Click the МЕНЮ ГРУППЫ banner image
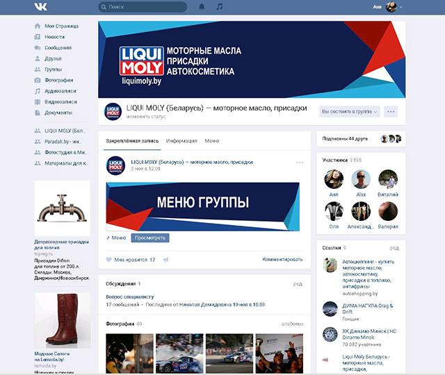The image size is (445, 375). [x=202, y=207]
